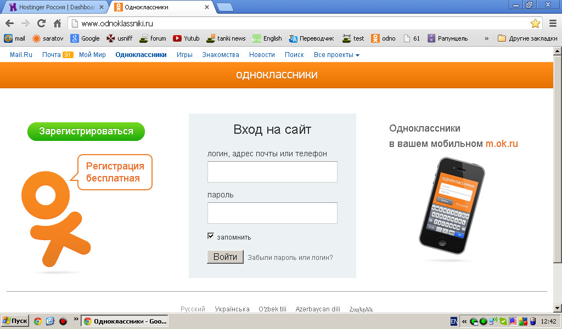The image size is (562, 329).
Task: Open the Переводчик bookmark
Action: [x=311, y=38]
